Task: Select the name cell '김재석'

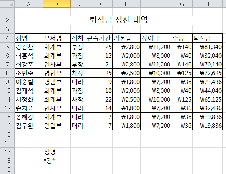Action: tap(29, 91)
